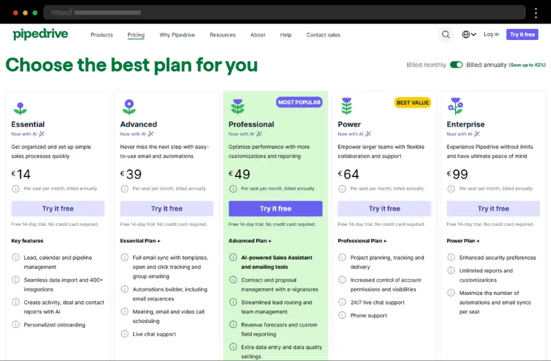Start the Advanced plan free trial
Screen dimensions: 551x361
point(167,209)
